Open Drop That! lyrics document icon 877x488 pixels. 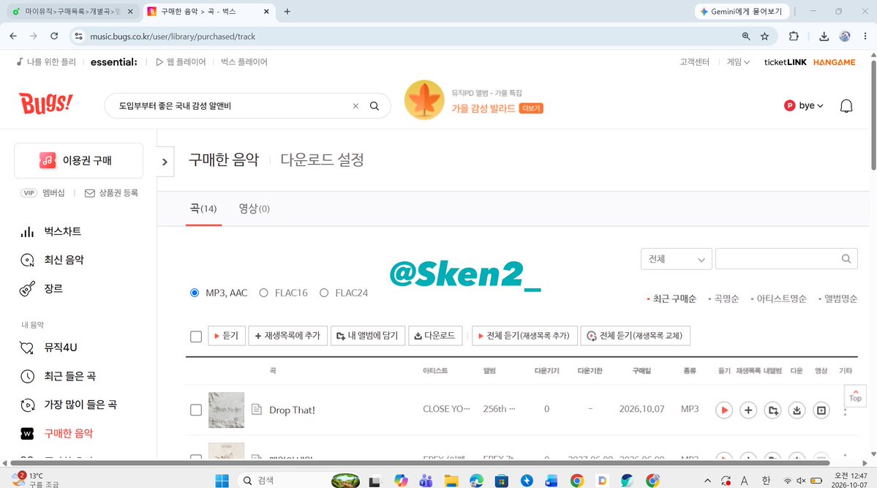click(x=257, y=410)
